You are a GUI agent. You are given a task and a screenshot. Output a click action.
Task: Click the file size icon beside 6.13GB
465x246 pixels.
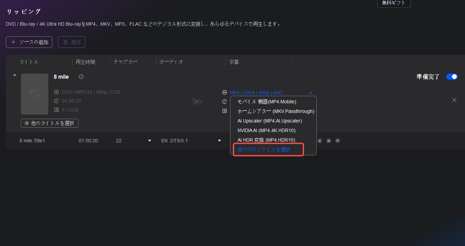pyautogui.click(x=56, y=110)
